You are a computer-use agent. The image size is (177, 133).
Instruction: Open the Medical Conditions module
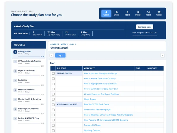point(29,92)
